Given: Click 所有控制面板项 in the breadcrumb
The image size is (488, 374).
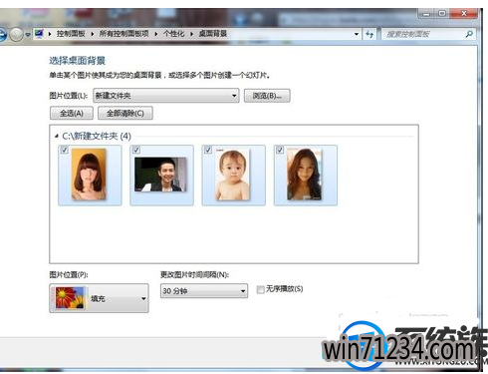Looking at the screenshot, I should coord(123,34).
